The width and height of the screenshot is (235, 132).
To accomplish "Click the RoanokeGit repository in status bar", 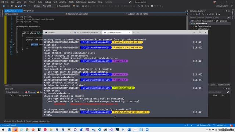I will [x=204, y=125].
